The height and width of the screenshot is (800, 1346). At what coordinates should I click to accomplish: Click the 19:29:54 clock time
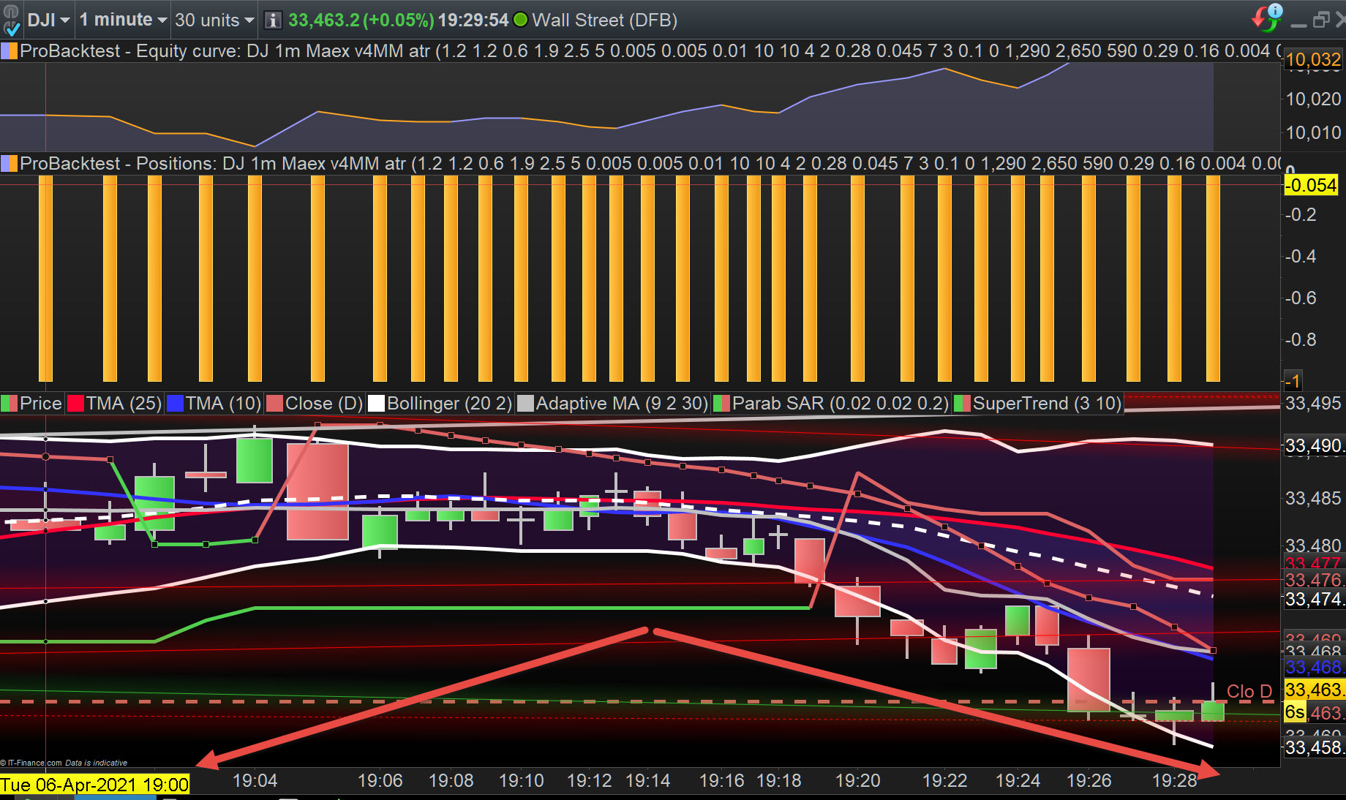pyautogui.click(x=473, y=20)
